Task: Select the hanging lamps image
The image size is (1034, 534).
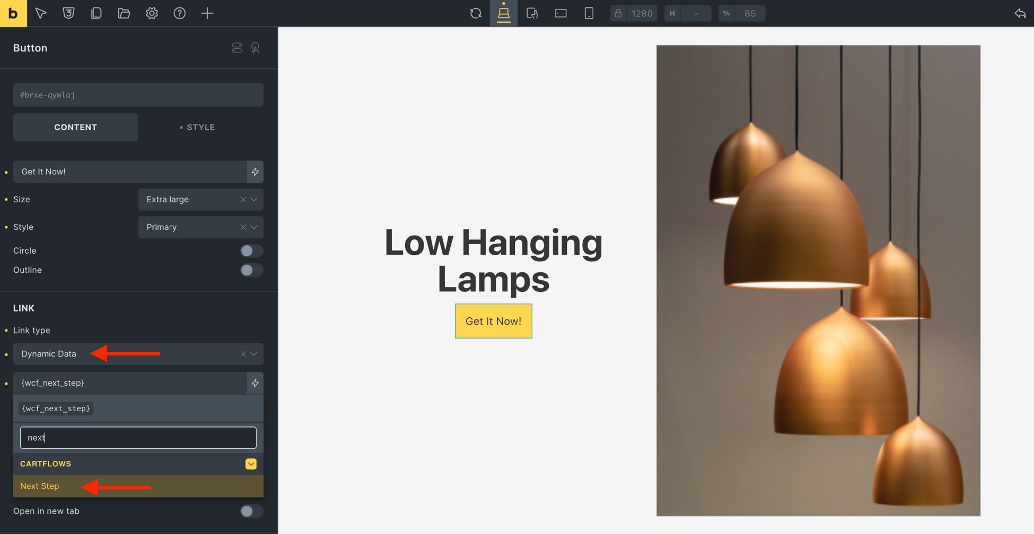Action: click(818, 281)
